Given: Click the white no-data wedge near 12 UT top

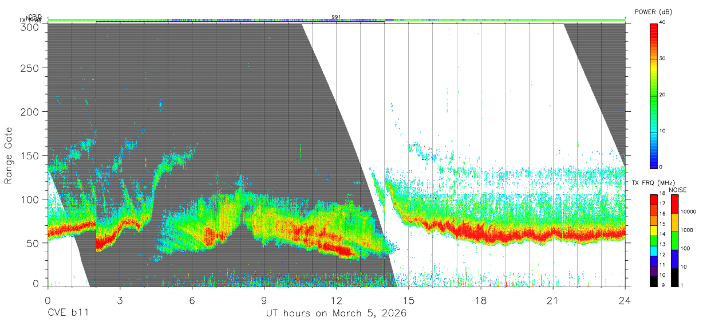Looking at the screenshot, I should coord(336,57).
